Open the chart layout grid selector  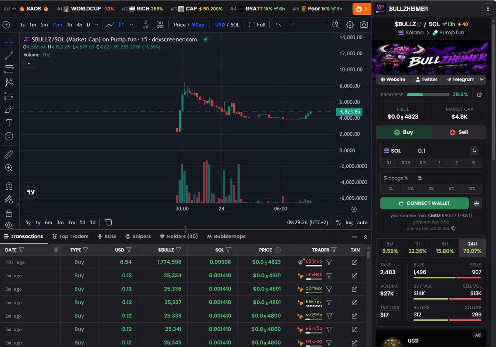[x=160, y=25]
